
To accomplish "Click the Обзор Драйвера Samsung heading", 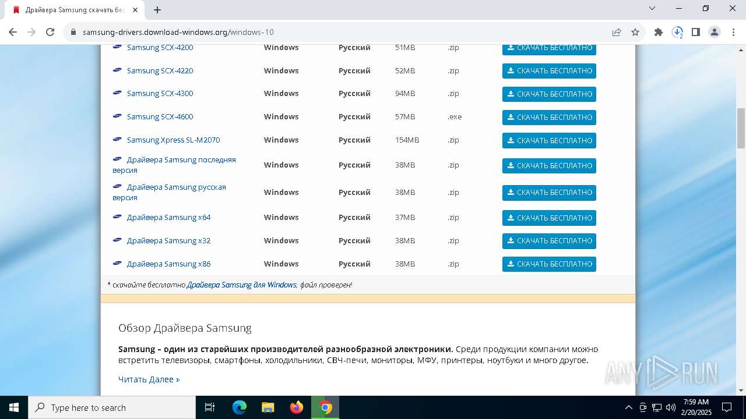I will pos(185,328).
